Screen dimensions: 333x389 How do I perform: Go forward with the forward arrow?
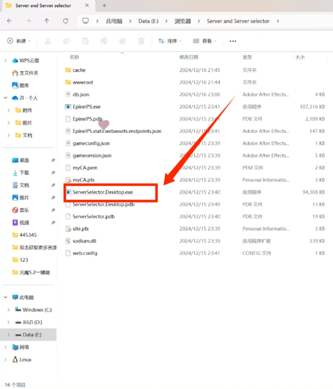click(28, 21)
